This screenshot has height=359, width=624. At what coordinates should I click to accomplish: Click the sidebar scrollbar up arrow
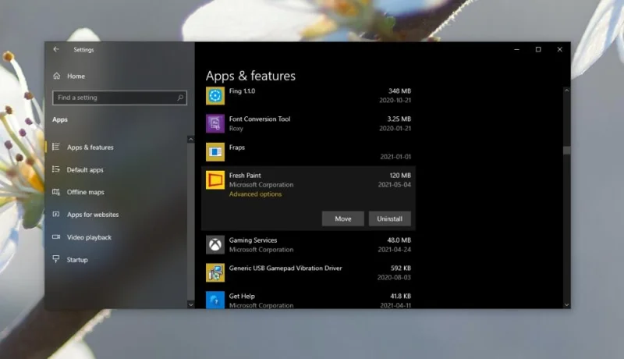(x=190, y=139)
